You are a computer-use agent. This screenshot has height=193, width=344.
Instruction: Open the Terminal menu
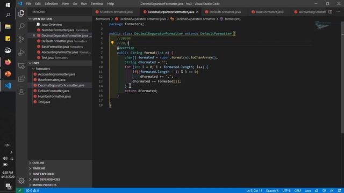click(x=97, y=4)
